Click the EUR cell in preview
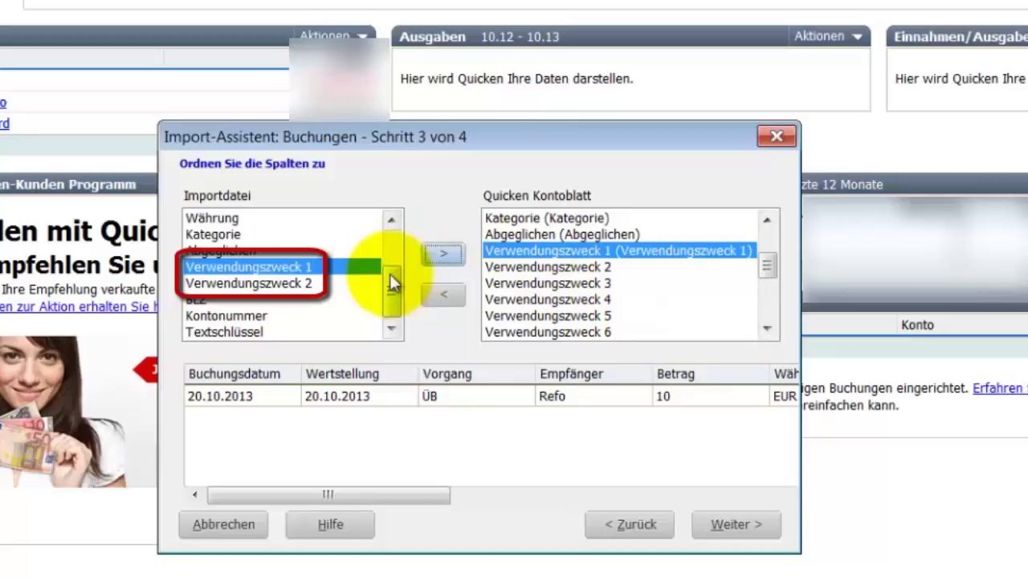 (785, 396)
